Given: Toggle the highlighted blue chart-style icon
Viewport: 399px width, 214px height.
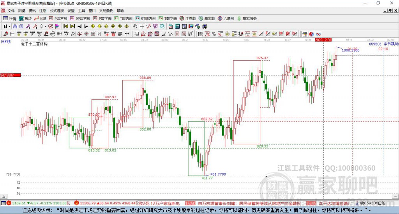Looking at the screenshot, I should coord(15,26).
